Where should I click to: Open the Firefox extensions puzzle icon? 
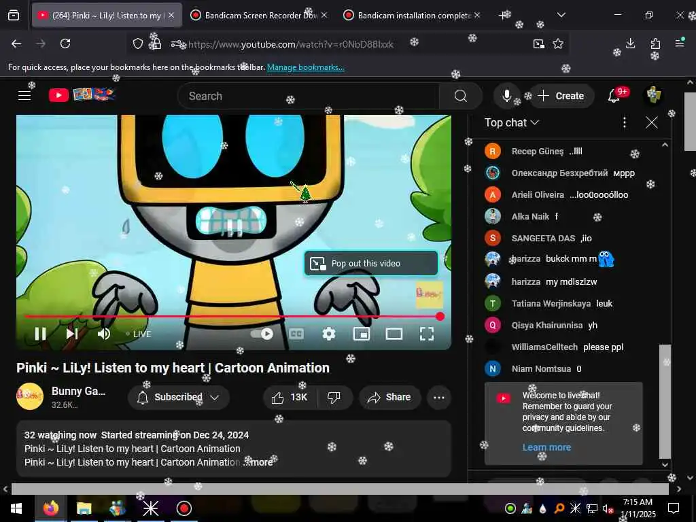click(655, 43)
